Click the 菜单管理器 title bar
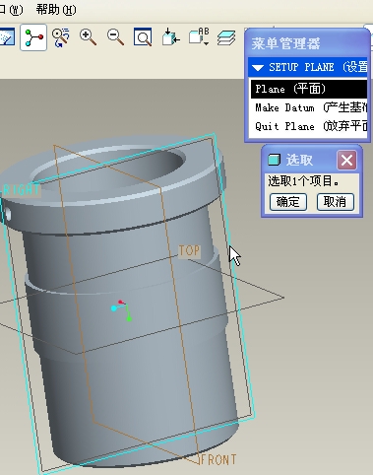This screenshot has height=475, width=373. click(307, 43)
